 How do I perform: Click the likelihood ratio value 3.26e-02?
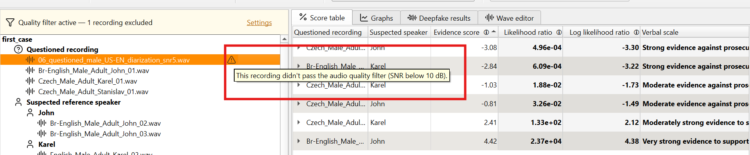[547, 104]
